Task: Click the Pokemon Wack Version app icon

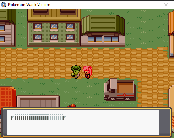Action: 4,5
